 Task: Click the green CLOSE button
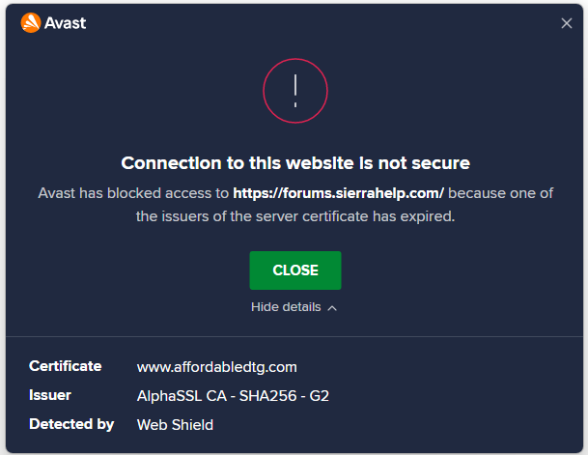[x=295, y=270]
